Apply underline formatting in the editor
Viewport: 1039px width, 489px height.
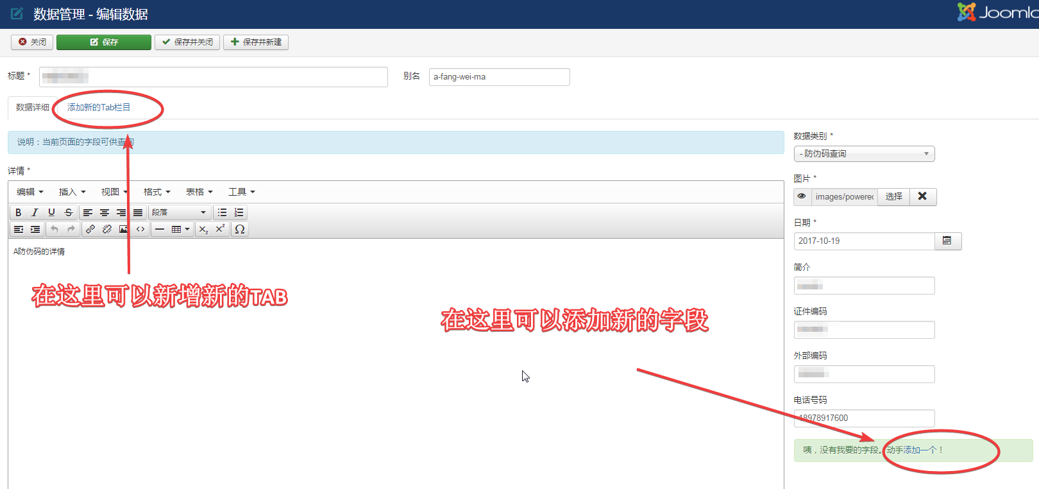click(52, 212)
